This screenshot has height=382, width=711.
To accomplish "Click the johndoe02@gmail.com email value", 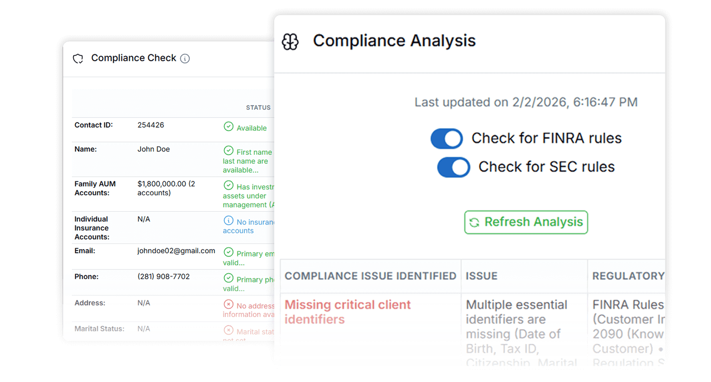I will (x=176, y=251).
